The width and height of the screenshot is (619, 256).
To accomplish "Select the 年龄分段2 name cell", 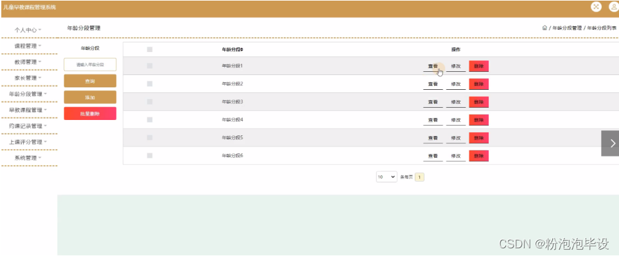I will click(232, 83).
